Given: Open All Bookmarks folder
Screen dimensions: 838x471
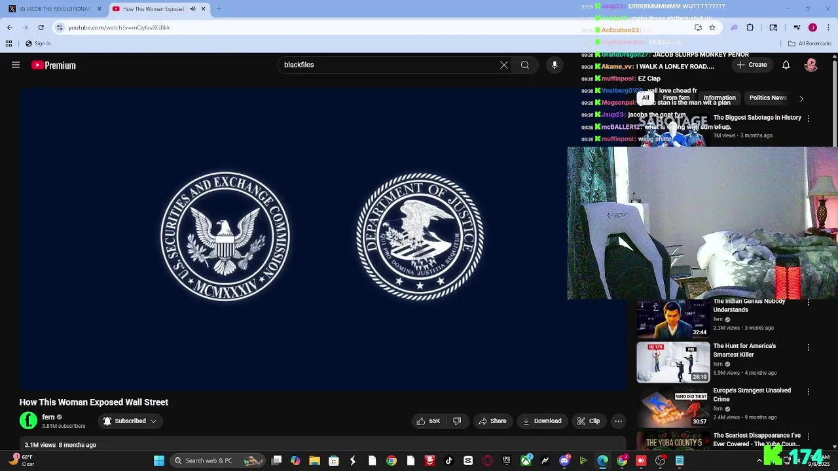Looking at the screenshot, I should click(810, 44).
